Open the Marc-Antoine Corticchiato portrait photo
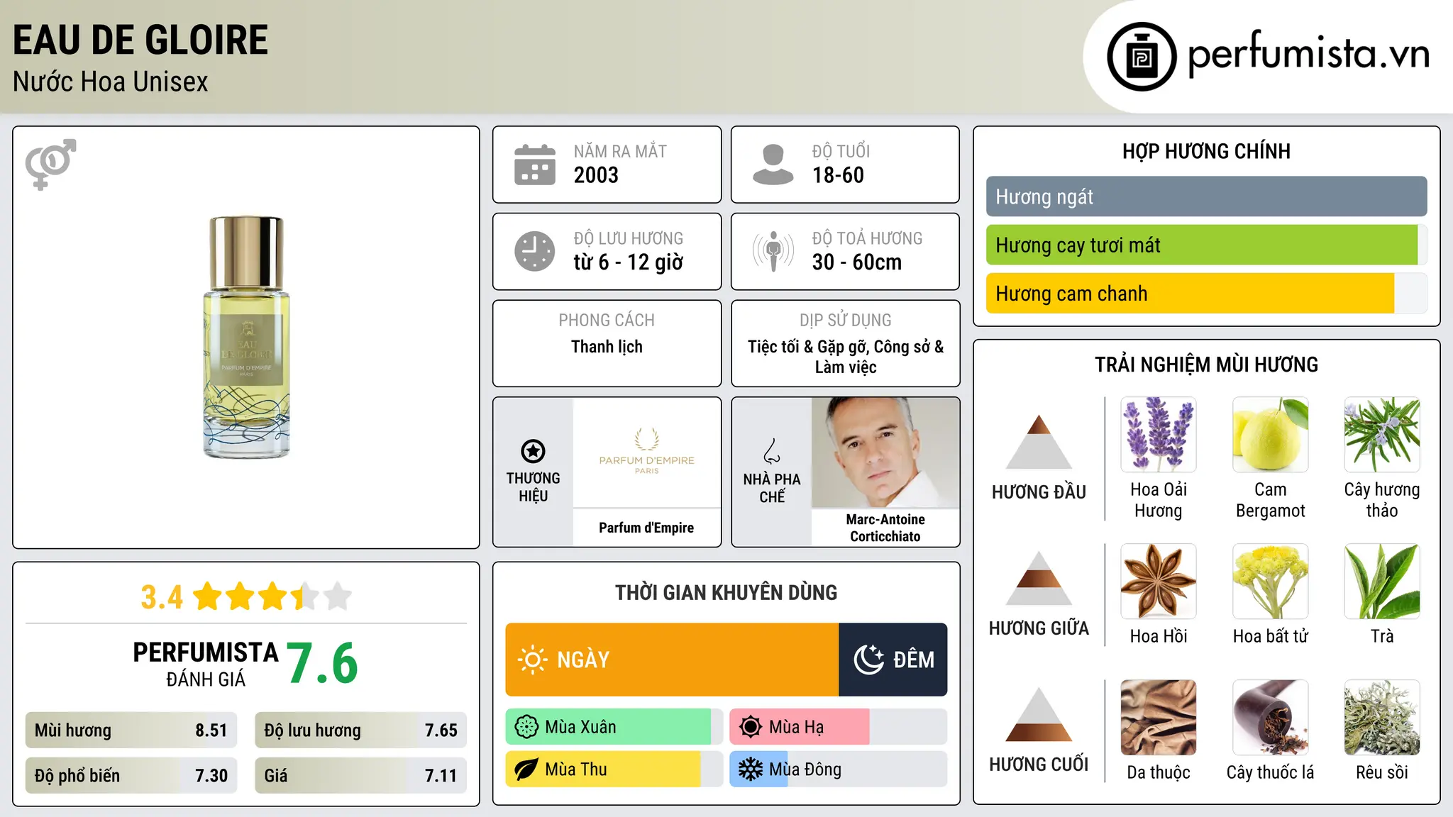This screenshot has width=1453, height=817. 885,452
